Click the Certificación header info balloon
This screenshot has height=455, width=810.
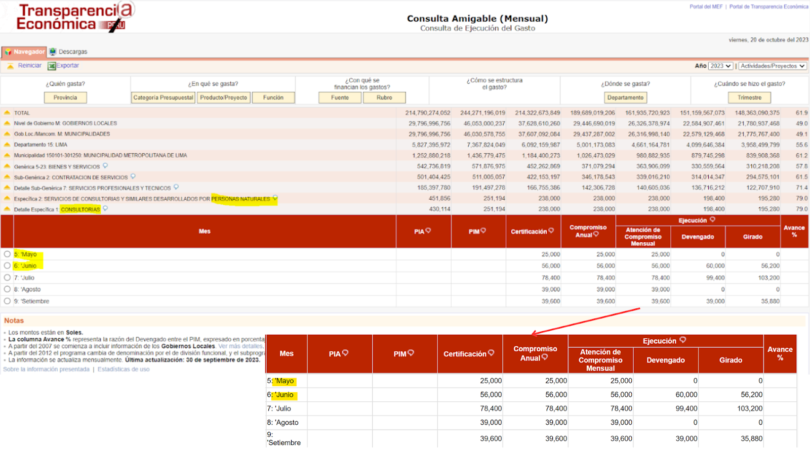551,231
